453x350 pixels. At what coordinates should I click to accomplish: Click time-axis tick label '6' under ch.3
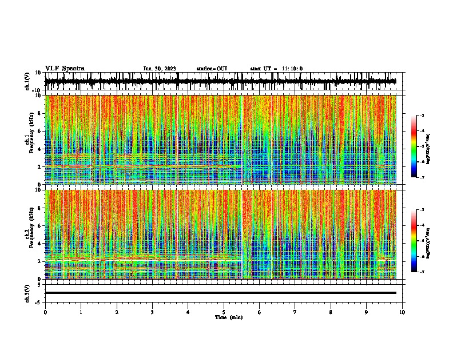coord(260,312)
